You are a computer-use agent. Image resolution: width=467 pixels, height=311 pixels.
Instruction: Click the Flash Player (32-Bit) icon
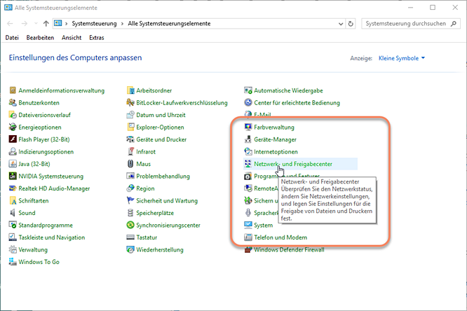[x=13, y=139]
